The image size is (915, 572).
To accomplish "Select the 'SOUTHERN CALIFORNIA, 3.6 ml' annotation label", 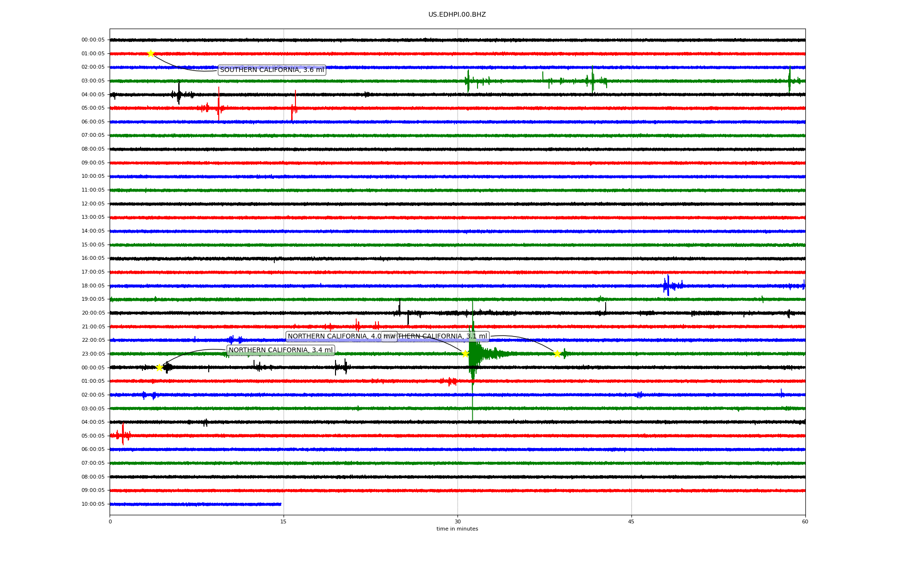I will [x=272, y=70].
